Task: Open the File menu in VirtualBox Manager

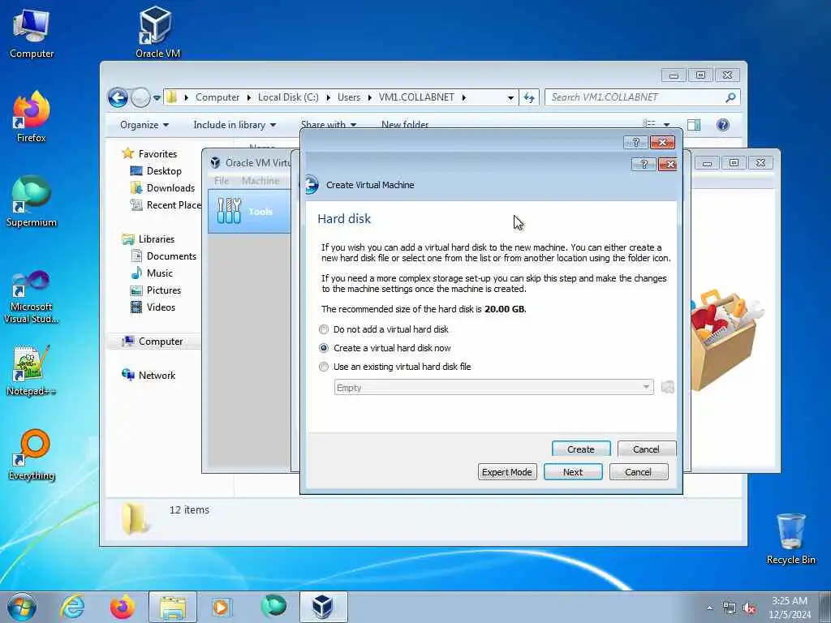Action: (222, 181)
